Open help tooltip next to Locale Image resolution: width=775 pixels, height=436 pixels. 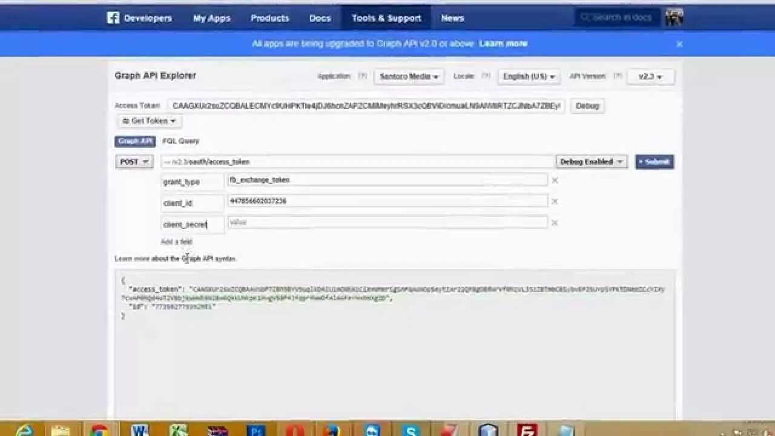pyautogui.click(x=486, y=76)
